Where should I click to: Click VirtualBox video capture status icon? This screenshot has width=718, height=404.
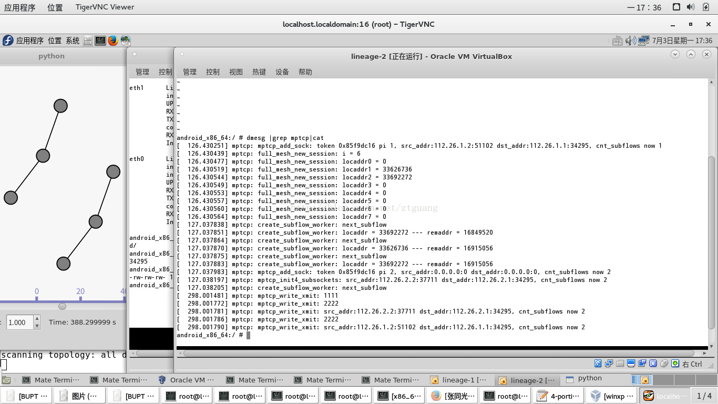[x=642, y=363]
